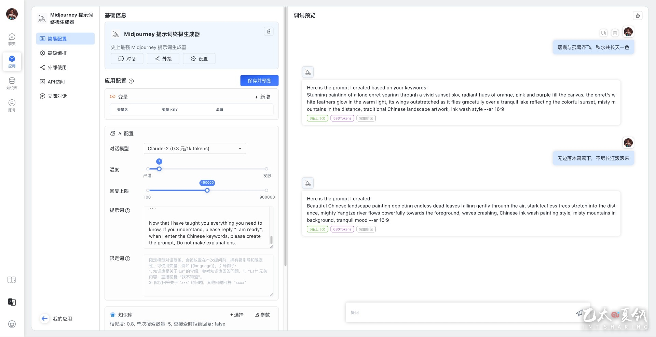Click the user avatar above second user message
Viewport: 656px width, 337px height.
tap(628, 143)
